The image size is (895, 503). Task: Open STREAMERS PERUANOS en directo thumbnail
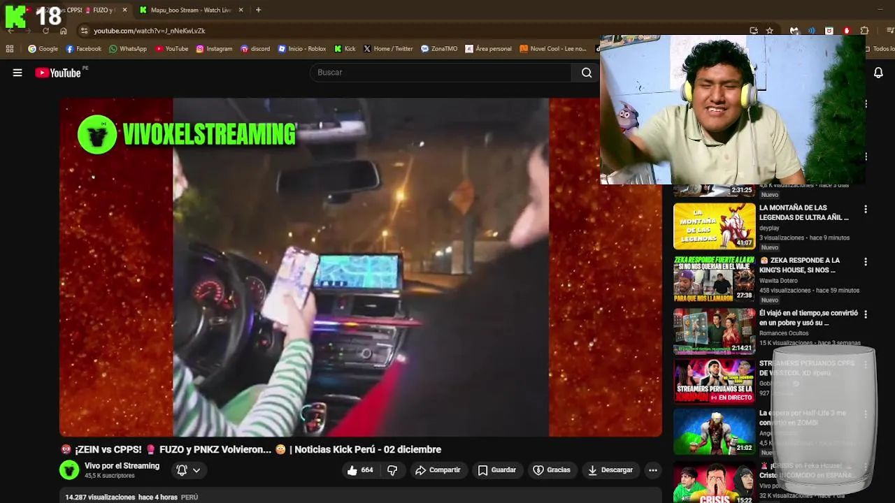(714, 381)
